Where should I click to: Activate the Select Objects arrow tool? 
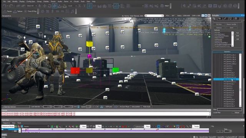pyautogui.click(x=40, y=6)
